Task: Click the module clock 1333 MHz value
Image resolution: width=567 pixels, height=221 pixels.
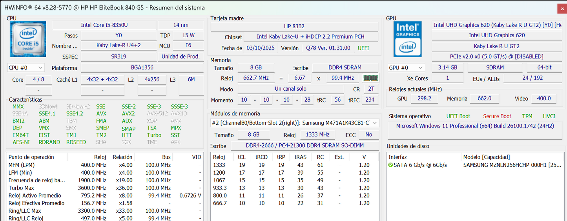Action: (x=318, y=135)
